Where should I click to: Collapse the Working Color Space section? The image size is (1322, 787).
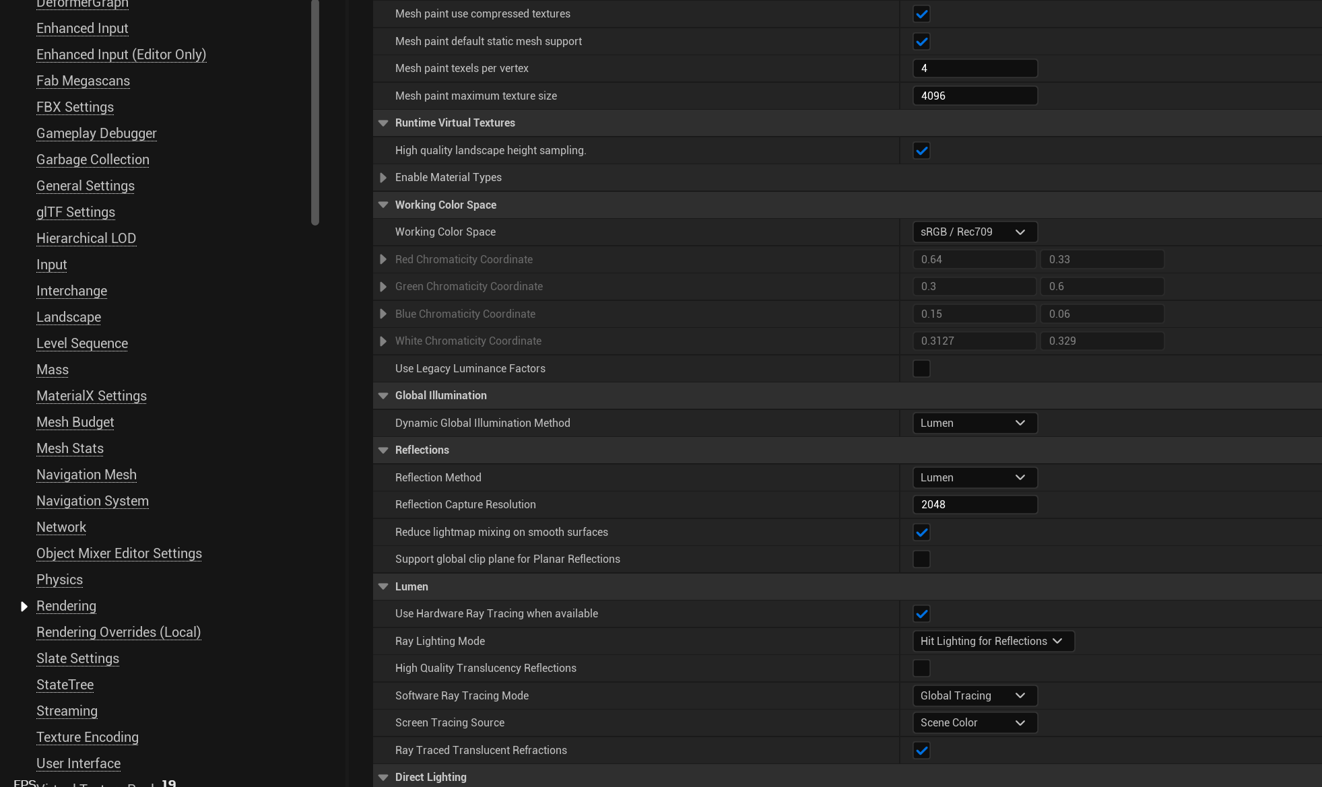point(383,205)
